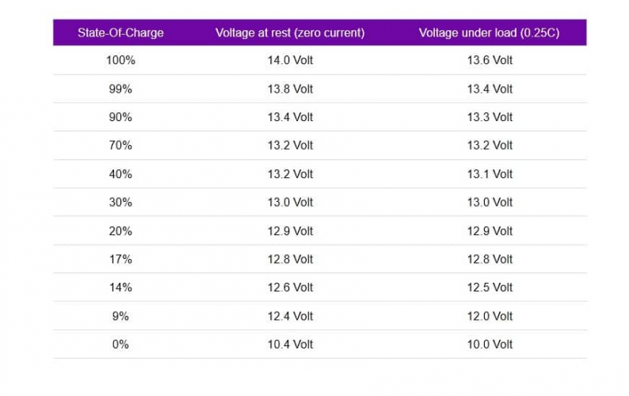Select the 100% state-of-charge cell

(x=120, y=60)
